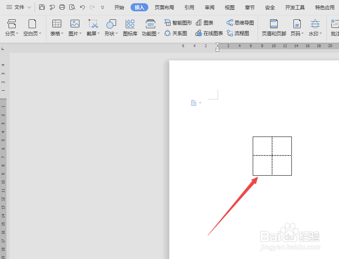Screen dimensions: 339x259
Task: Insert a blank page with 空白页 icon
Action: tap(32, 24)
